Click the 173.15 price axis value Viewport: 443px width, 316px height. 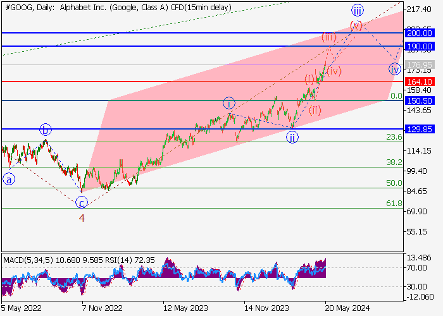tap(419, 71)
